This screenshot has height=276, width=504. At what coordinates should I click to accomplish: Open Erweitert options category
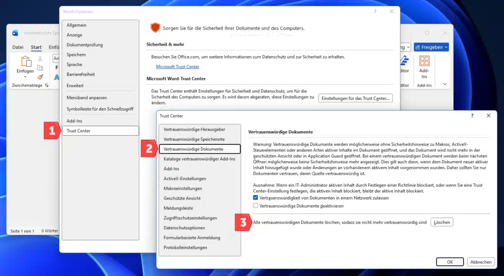tap(100, 86)
